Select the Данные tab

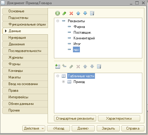25,31
